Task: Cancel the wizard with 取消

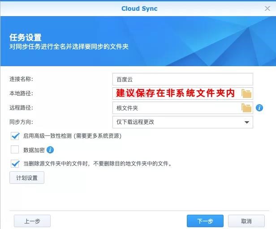Action: [x=246, y=221]
